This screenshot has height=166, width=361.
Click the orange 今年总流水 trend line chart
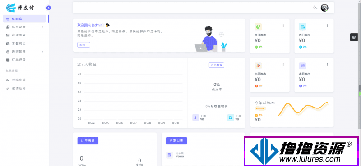pyautogui.click(x=303, y=108)
